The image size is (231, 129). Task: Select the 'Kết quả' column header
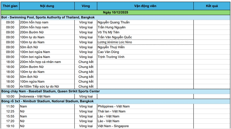pyautogui.click(x=212, y=6)
